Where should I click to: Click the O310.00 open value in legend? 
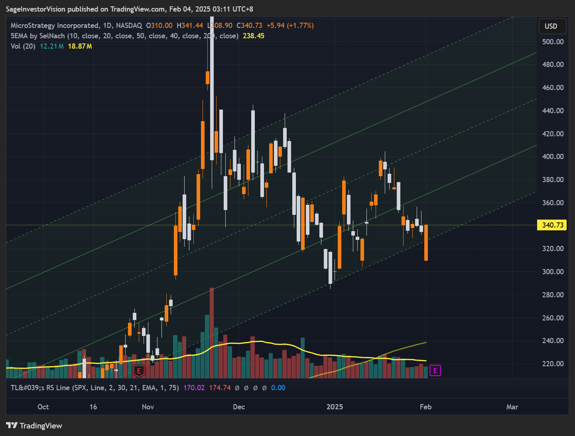159,26
